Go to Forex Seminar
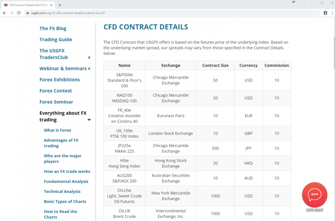335x221 pixels. [x=56, y=102]
